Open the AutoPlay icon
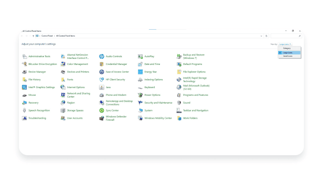 coord(140,56)
